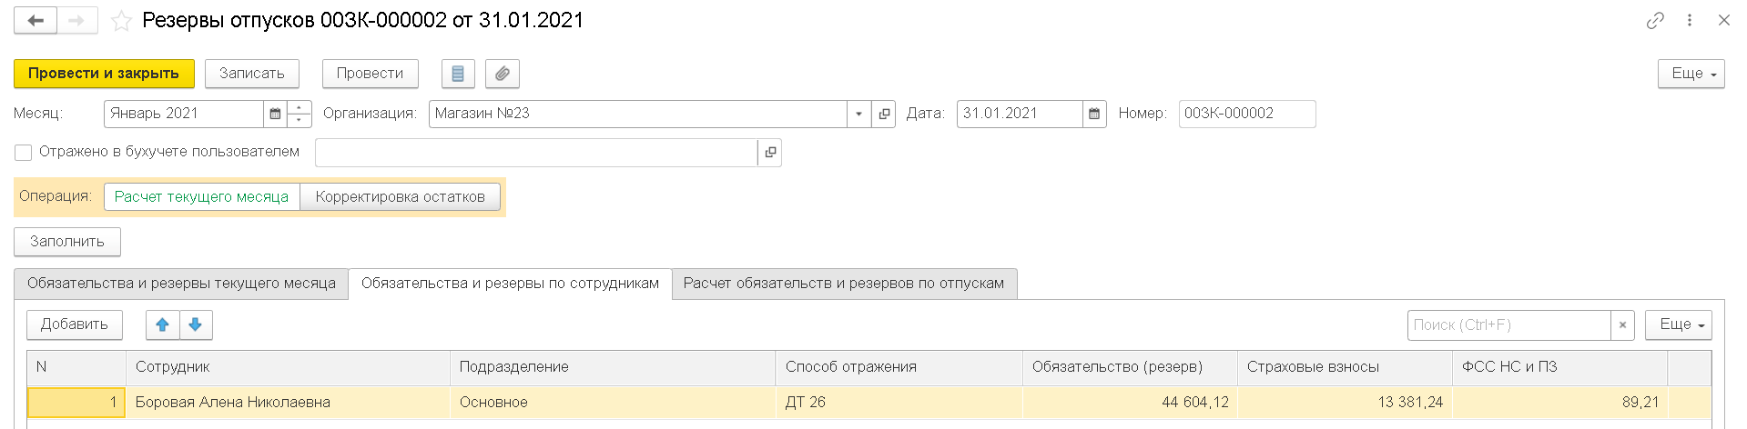Move row down with blue down arrow
The height and width of the screenshot is (429, 1747).
[x=196, y=324]
